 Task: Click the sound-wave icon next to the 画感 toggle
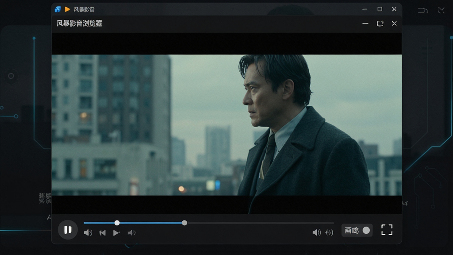[329, 232]
